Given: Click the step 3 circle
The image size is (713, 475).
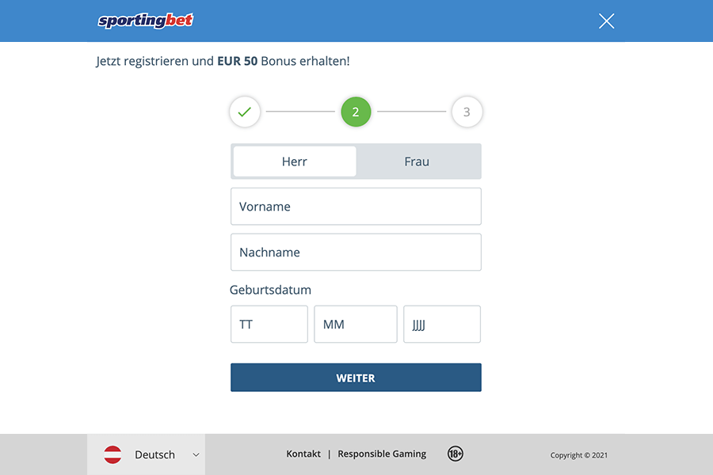Looking at the screenshot, I should (x=467, y=112).
